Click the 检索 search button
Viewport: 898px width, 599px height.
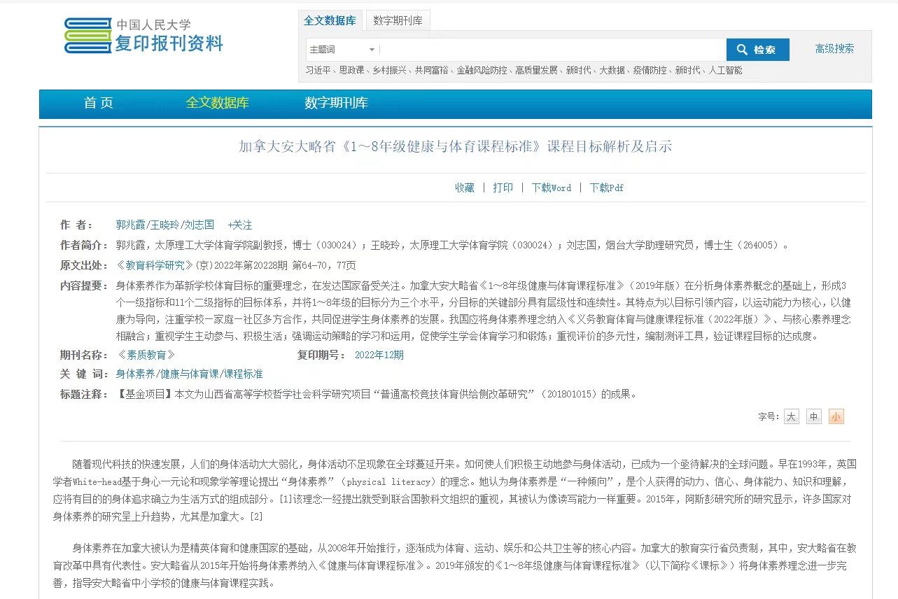click(757, 50)
